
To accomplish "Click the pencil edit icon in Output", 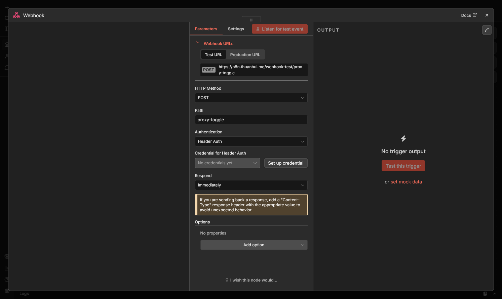I will click(x=487, y=30).
